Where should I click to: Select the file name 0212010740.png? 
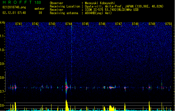14,7
